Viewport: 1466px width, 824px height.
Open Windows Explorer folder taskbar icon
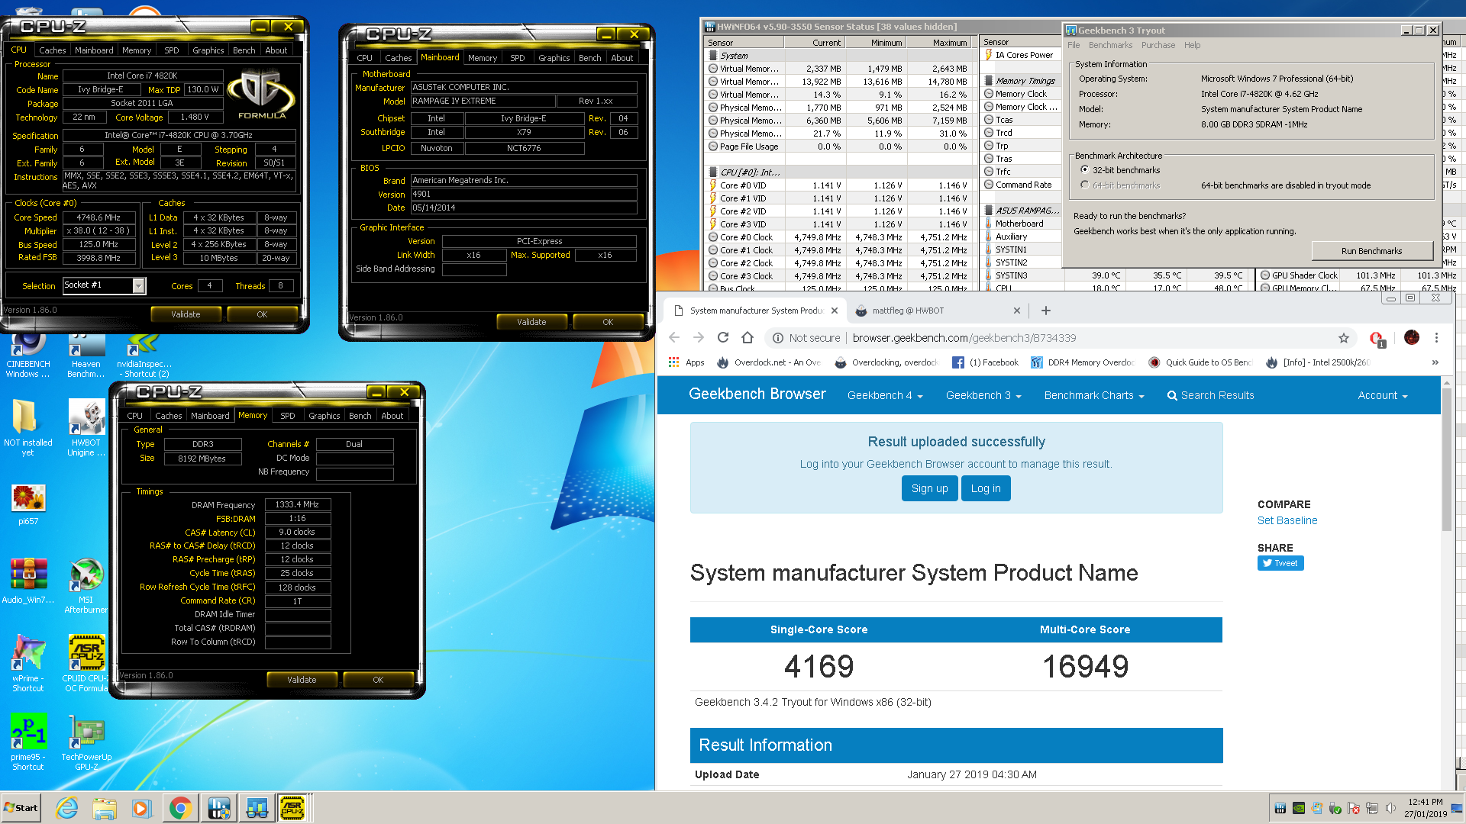(x=105, y=808)
